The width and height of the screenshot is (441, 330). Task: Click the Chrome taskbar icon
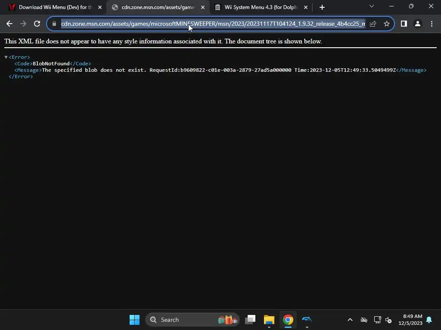288,320
